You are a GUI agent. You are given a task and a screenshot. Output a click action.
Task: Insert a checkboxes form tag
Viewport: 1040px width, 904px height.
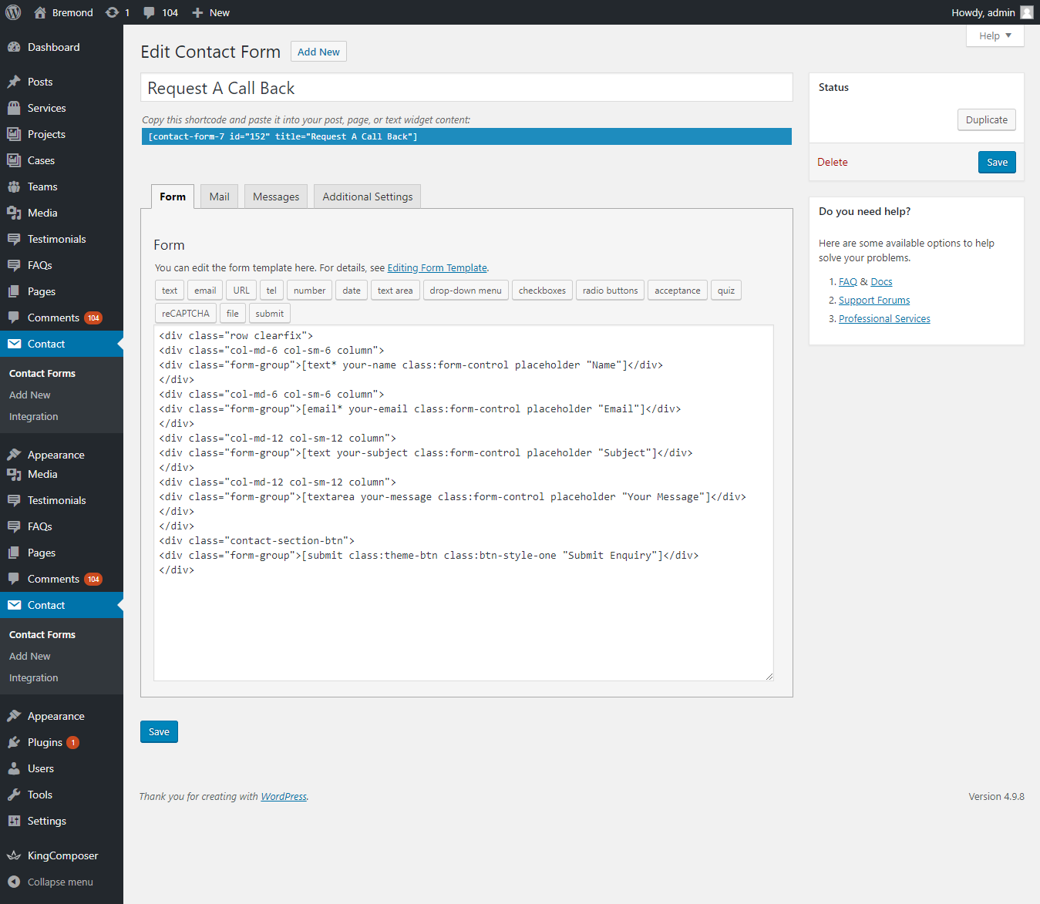coord(541,291)
